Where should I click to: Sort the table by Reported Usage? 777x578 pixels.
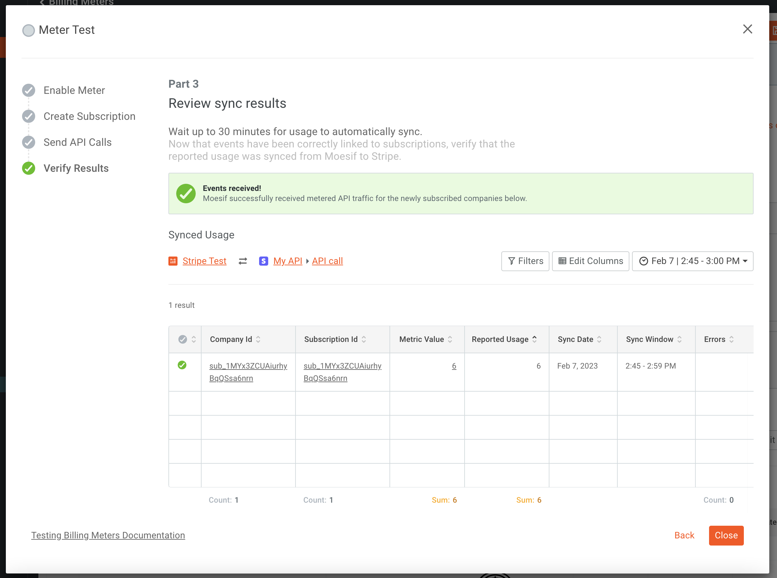coord(534,339)
